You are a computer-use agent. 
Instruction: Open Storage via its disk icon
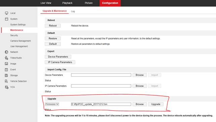(6, 76)
